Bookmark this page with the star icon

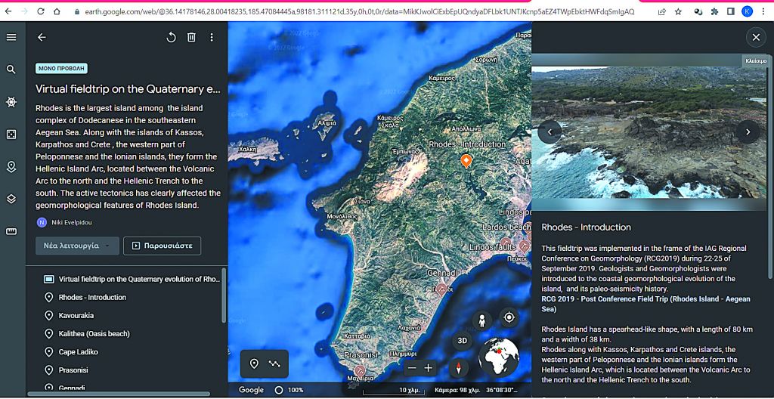(x=678, y=11)
